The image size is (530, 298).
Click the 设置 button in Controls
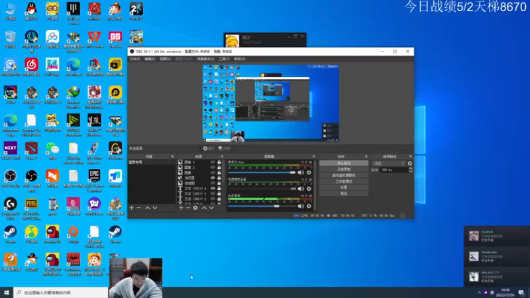coord(344,187)
